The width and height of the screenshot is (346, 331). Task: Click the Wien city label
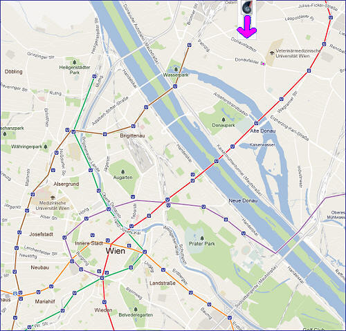[116, 251]
